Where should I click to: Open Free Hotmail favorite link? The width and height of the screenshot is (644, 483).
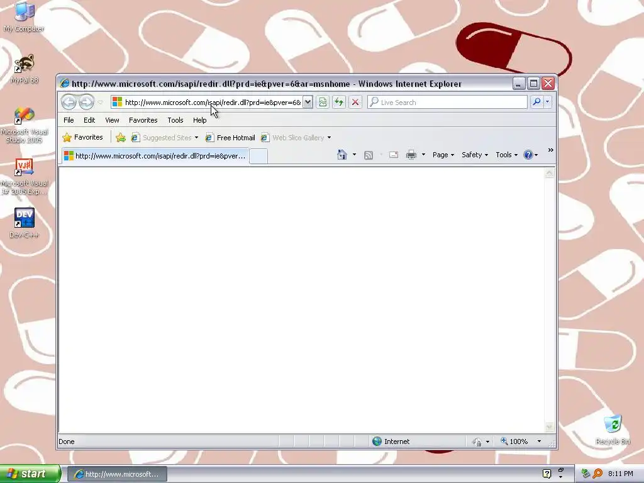(x=230, y=138)
